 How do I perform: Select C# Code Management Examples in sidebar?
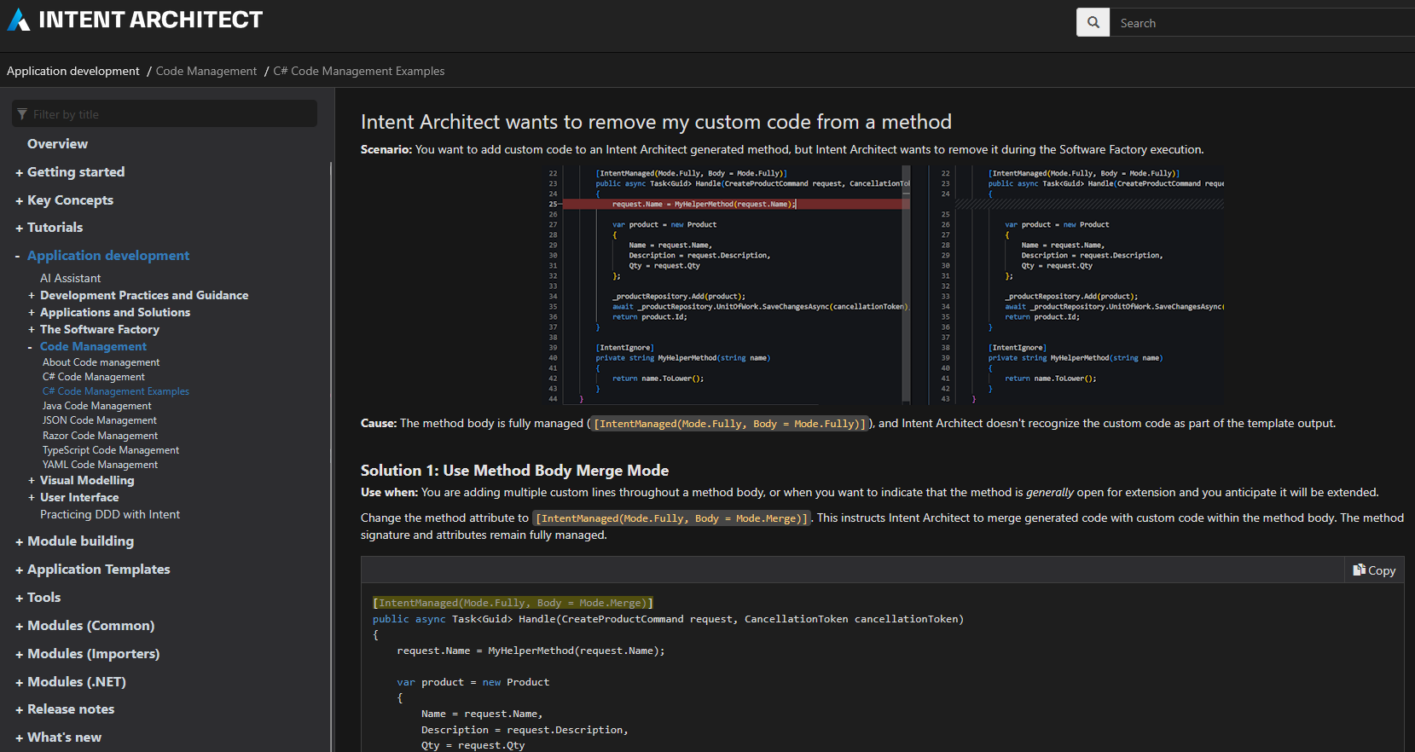(116, 391)
